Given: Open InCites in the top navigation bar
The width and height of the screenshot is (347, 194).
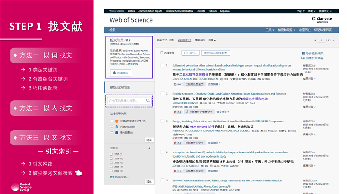Looking at the screenshot, I should pyautogui.click(x=131, y=11).
